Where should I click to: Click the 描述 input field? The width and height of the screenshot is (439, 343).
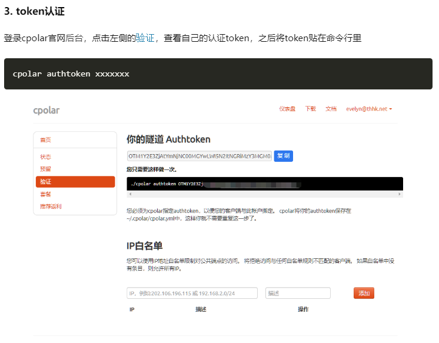(298, 293)
